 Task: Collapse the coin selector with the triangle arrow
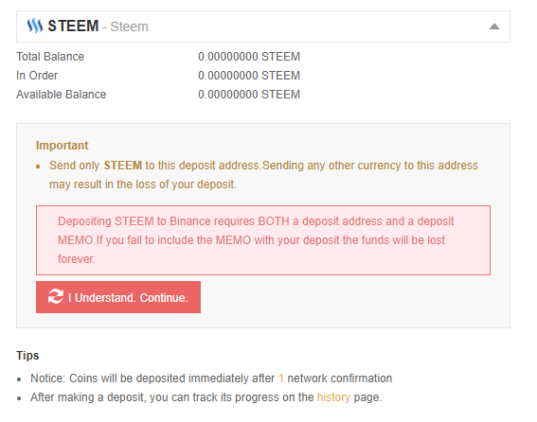(x=493, y=26)
